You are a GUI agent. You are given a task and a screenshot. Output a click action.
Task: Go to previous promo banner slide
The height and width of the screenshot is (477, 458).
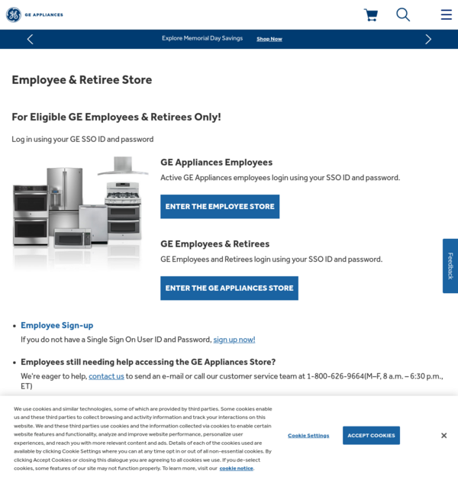point(30,39)
